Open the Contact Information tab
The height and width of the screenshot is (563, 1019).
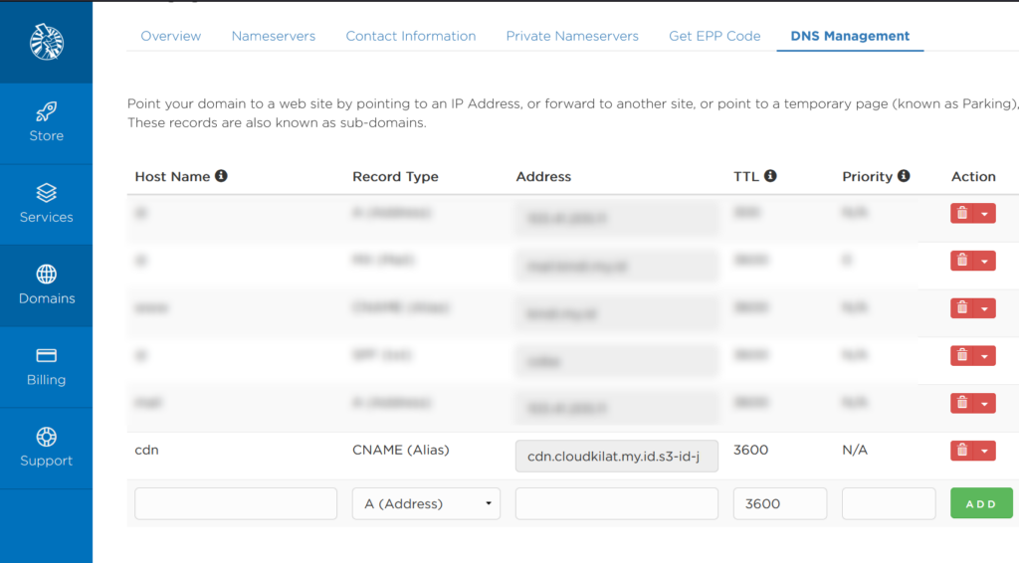[410, 36]
